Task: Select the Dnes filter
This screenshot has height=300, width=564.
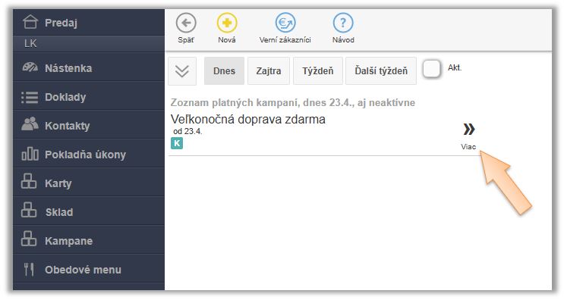Action: tap(224, 71)
